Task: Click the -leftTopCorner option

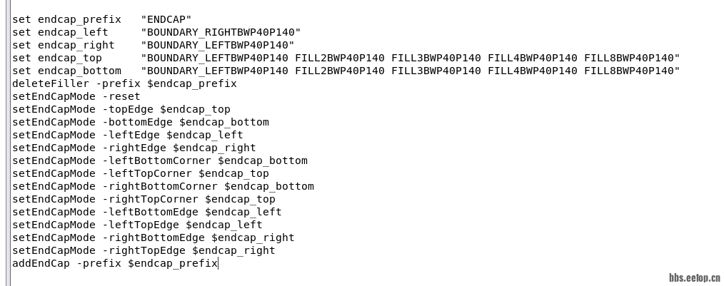Action: [x=147, y=174]
